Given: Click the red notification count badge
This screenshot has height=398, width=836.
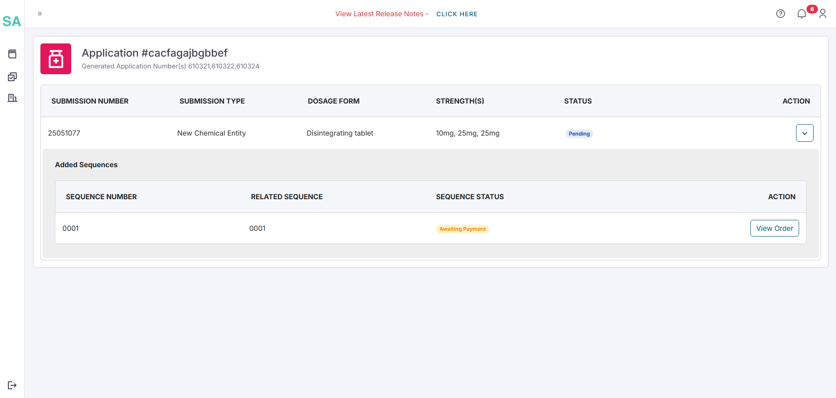Looking at the screenshot, I should click(812, 9).
